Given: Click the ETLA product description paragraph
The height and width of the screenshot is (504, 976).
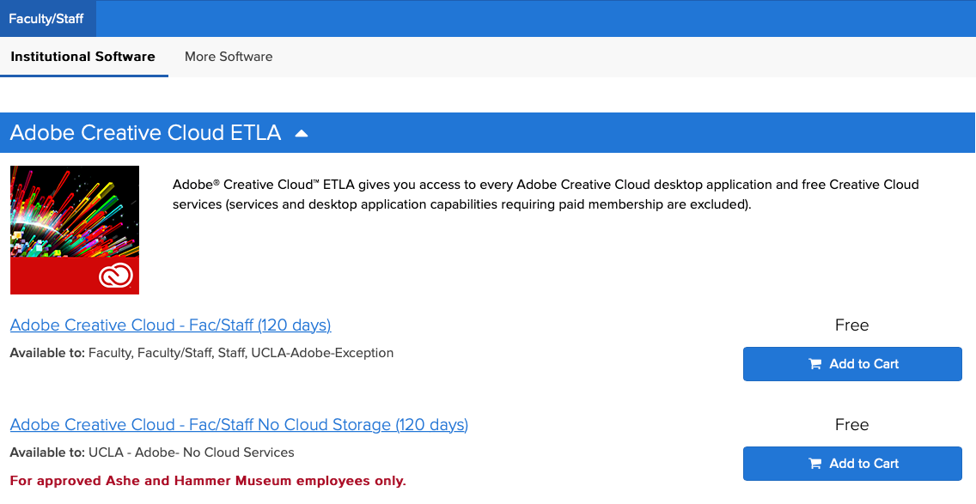Looking at the screenshot, I should (x=546, y=194).
